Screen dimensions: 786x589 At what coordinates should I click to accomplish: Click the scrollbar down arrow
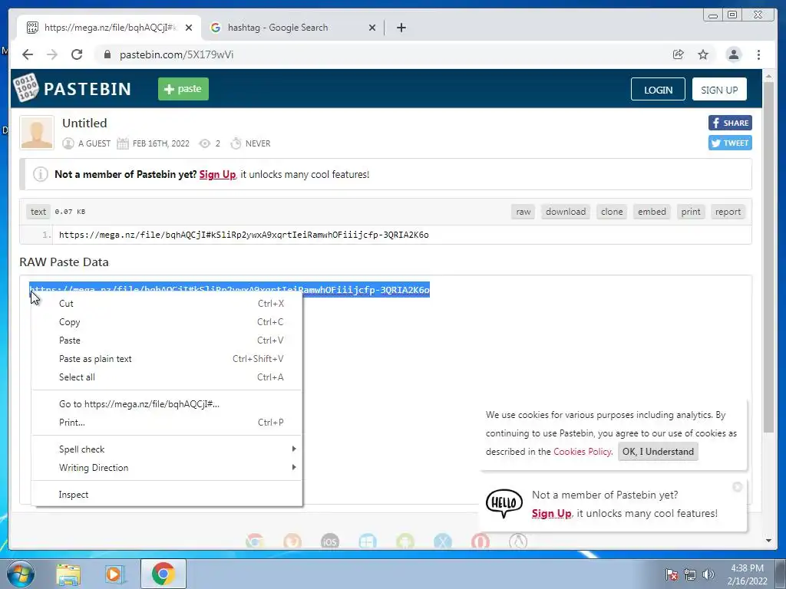(x=768, y=541)
